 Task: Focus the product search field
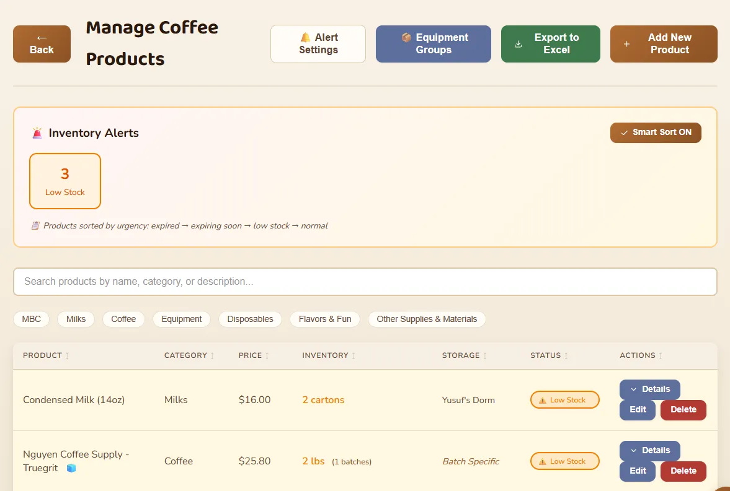(x=365, y=281)
